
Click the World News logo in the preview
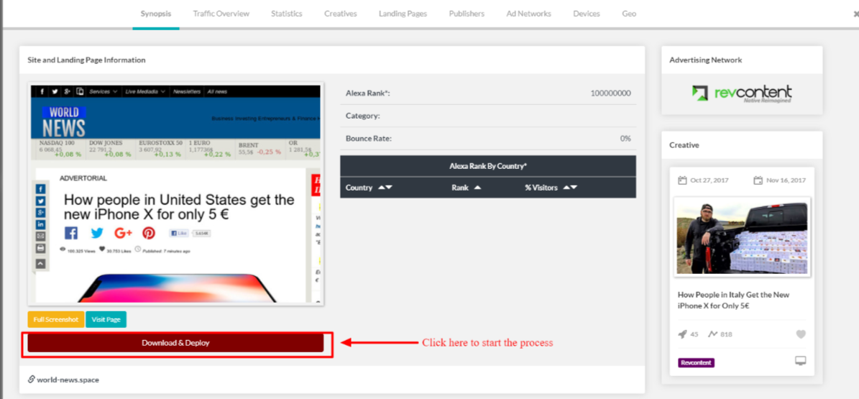click(x=63, y=121)
